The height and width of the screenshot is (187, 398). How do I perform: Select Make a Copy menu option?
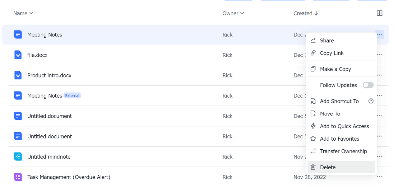click(335, 69)
